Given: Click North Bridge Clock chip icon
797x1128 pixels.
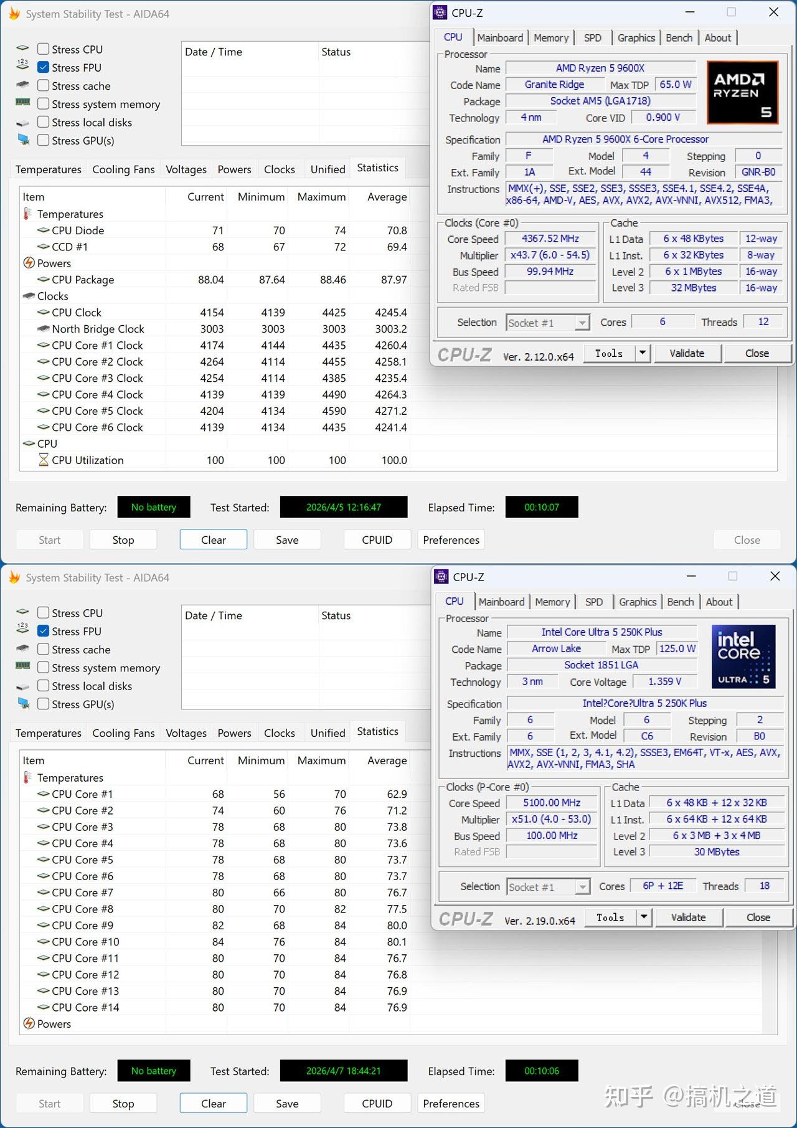Looking at the screenshot, I should pos(44,328).
